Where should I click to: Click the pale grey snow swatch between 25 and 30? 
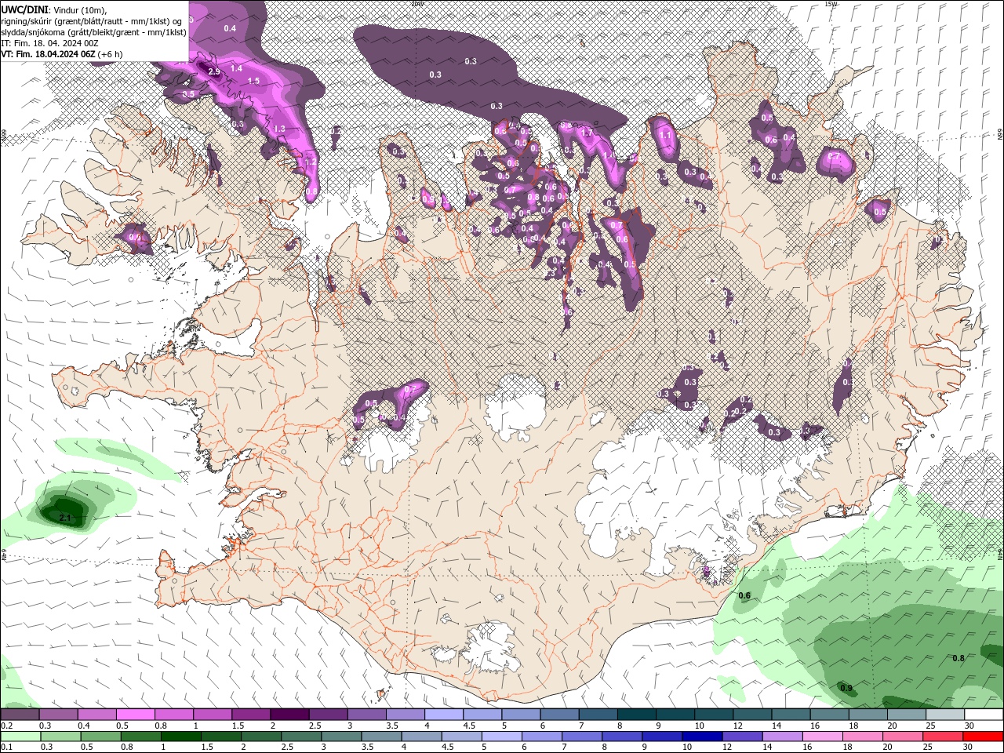click(x=944, y=715)
